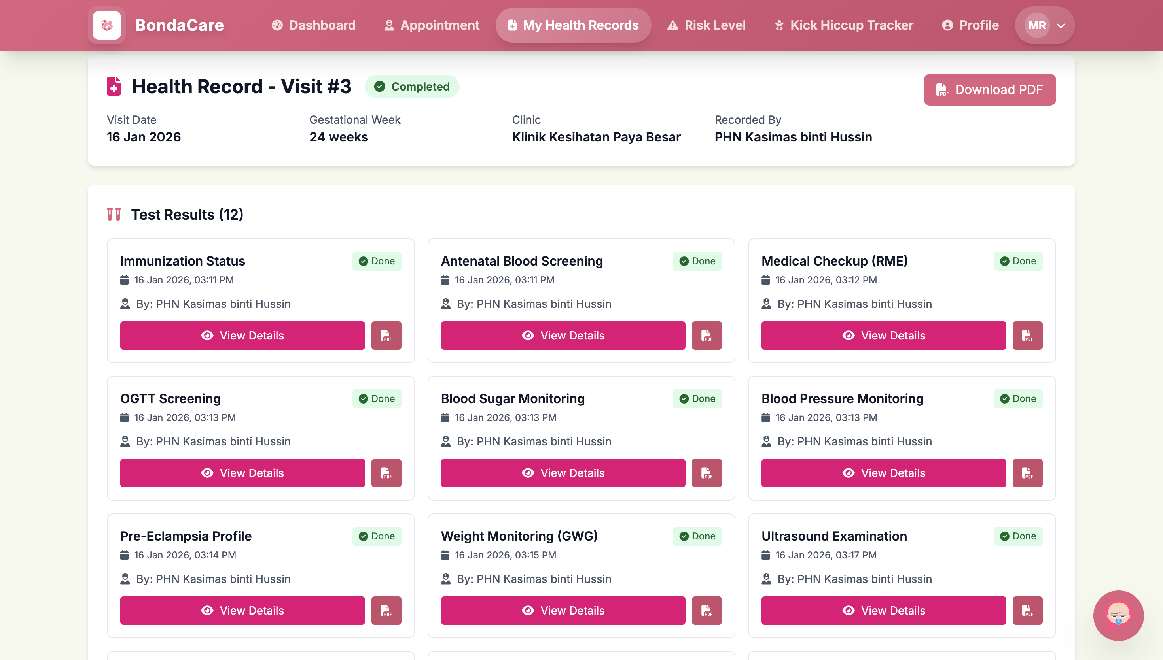
Task: Open the Kick Hiccup Tracker
Action: click(844, 25)
